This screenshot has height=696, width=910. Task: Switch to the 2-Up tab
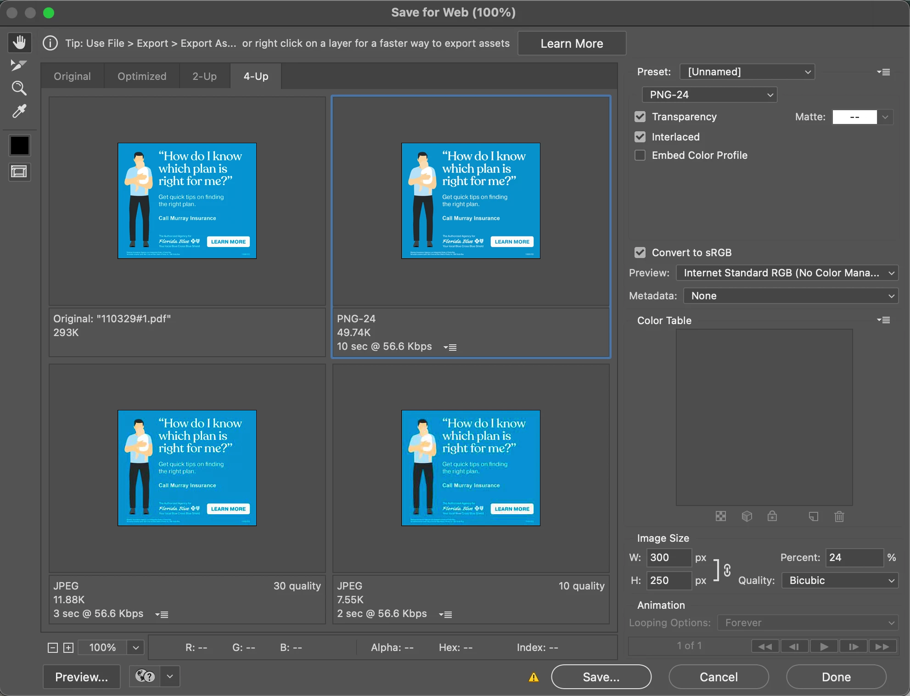204,76
